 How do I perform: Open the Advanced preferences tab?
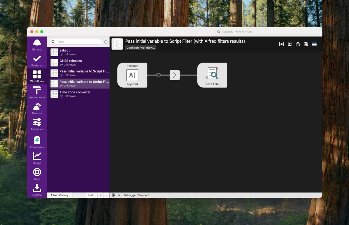coord(37,125)
